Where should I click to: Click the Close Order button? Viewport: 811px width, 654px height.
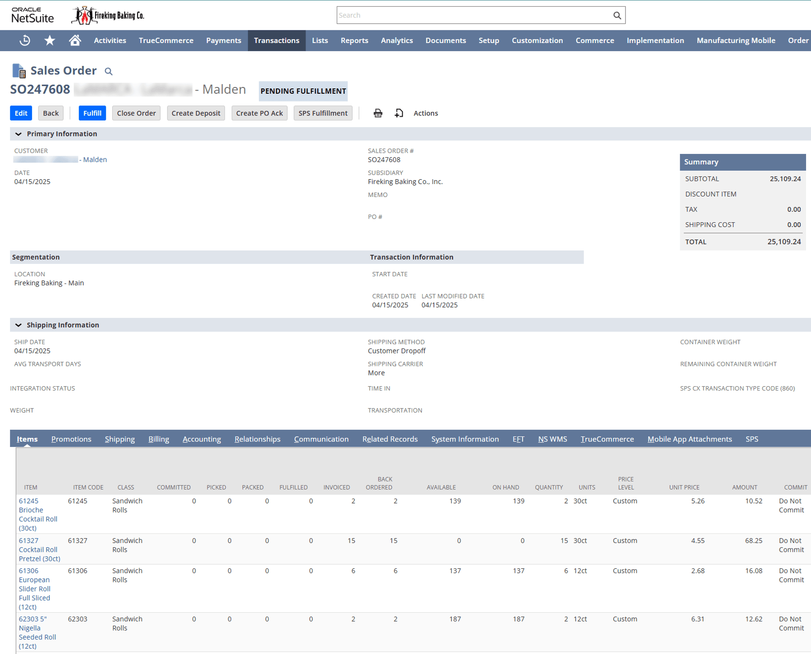click(136, 113)
